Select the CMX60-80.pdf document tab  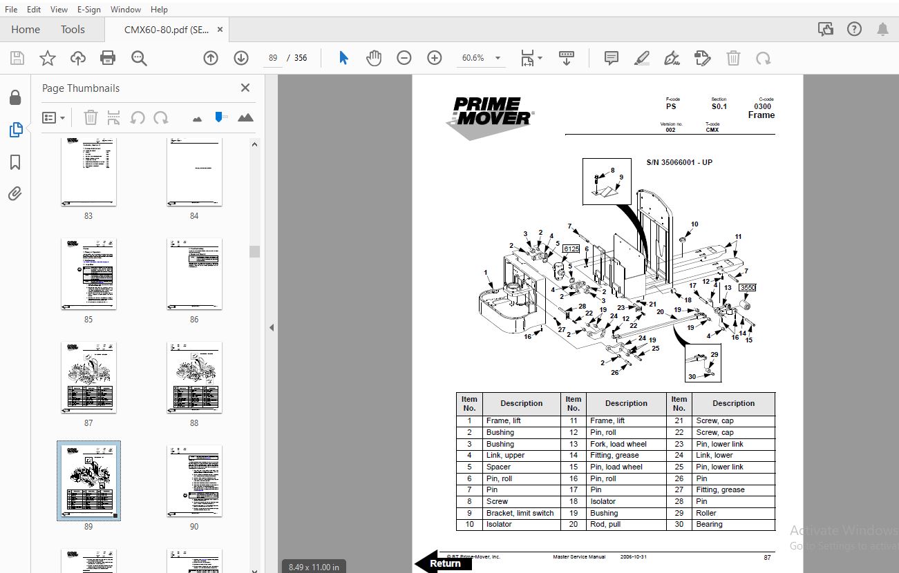point(167,30)
